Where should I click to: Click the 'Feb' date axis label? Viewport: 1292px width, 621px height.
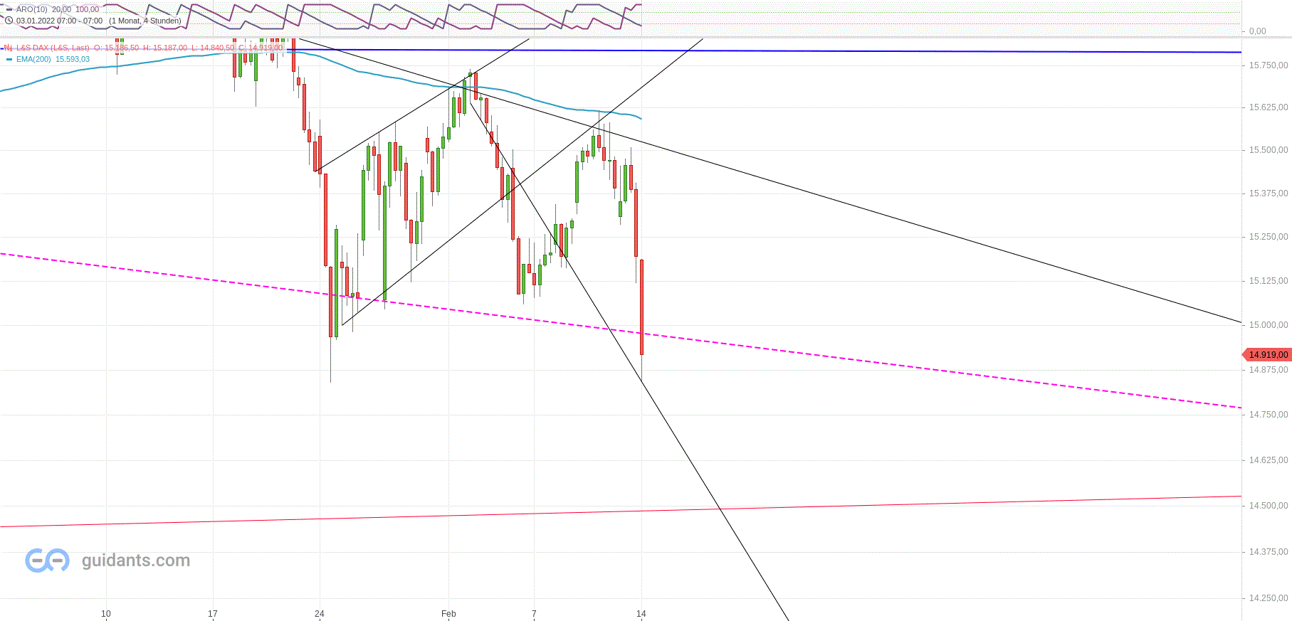(x=448, y=613)
